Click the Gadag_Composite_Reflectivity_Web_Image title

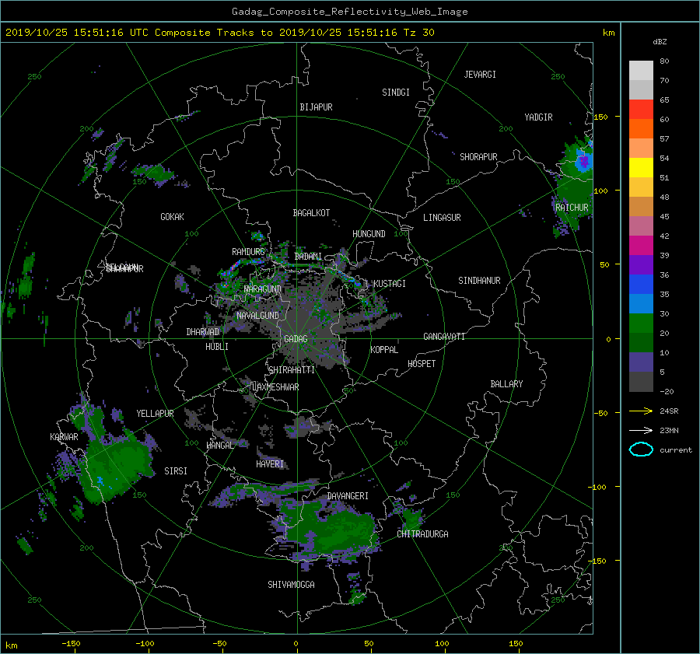point(349,12)
